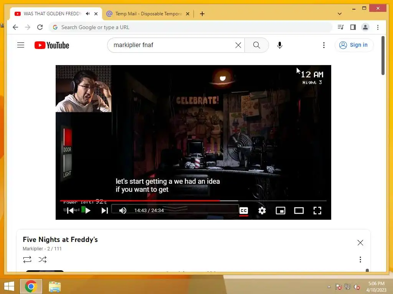Skip to the next video

(x=104, y=211)
